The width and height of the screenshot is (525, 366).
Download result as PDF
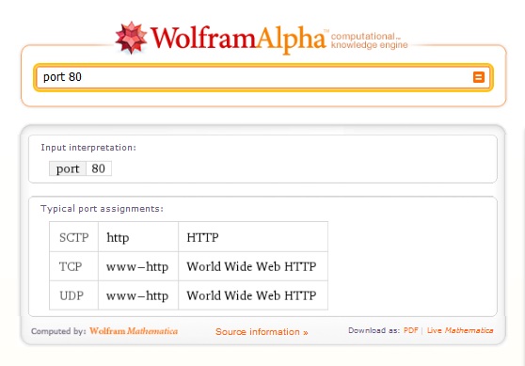point(410,330)
